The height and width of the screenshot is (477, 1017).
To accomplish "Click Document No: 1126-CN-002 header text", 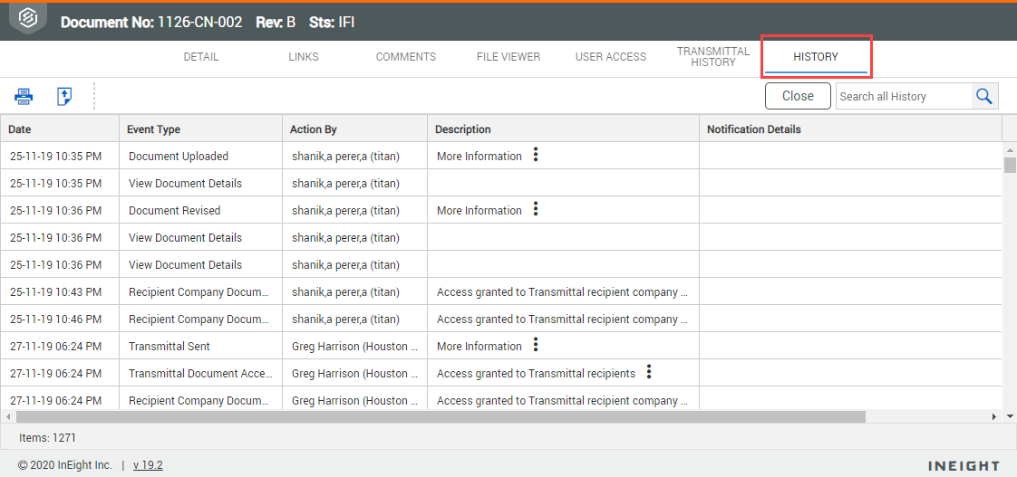I will [151, 22].
